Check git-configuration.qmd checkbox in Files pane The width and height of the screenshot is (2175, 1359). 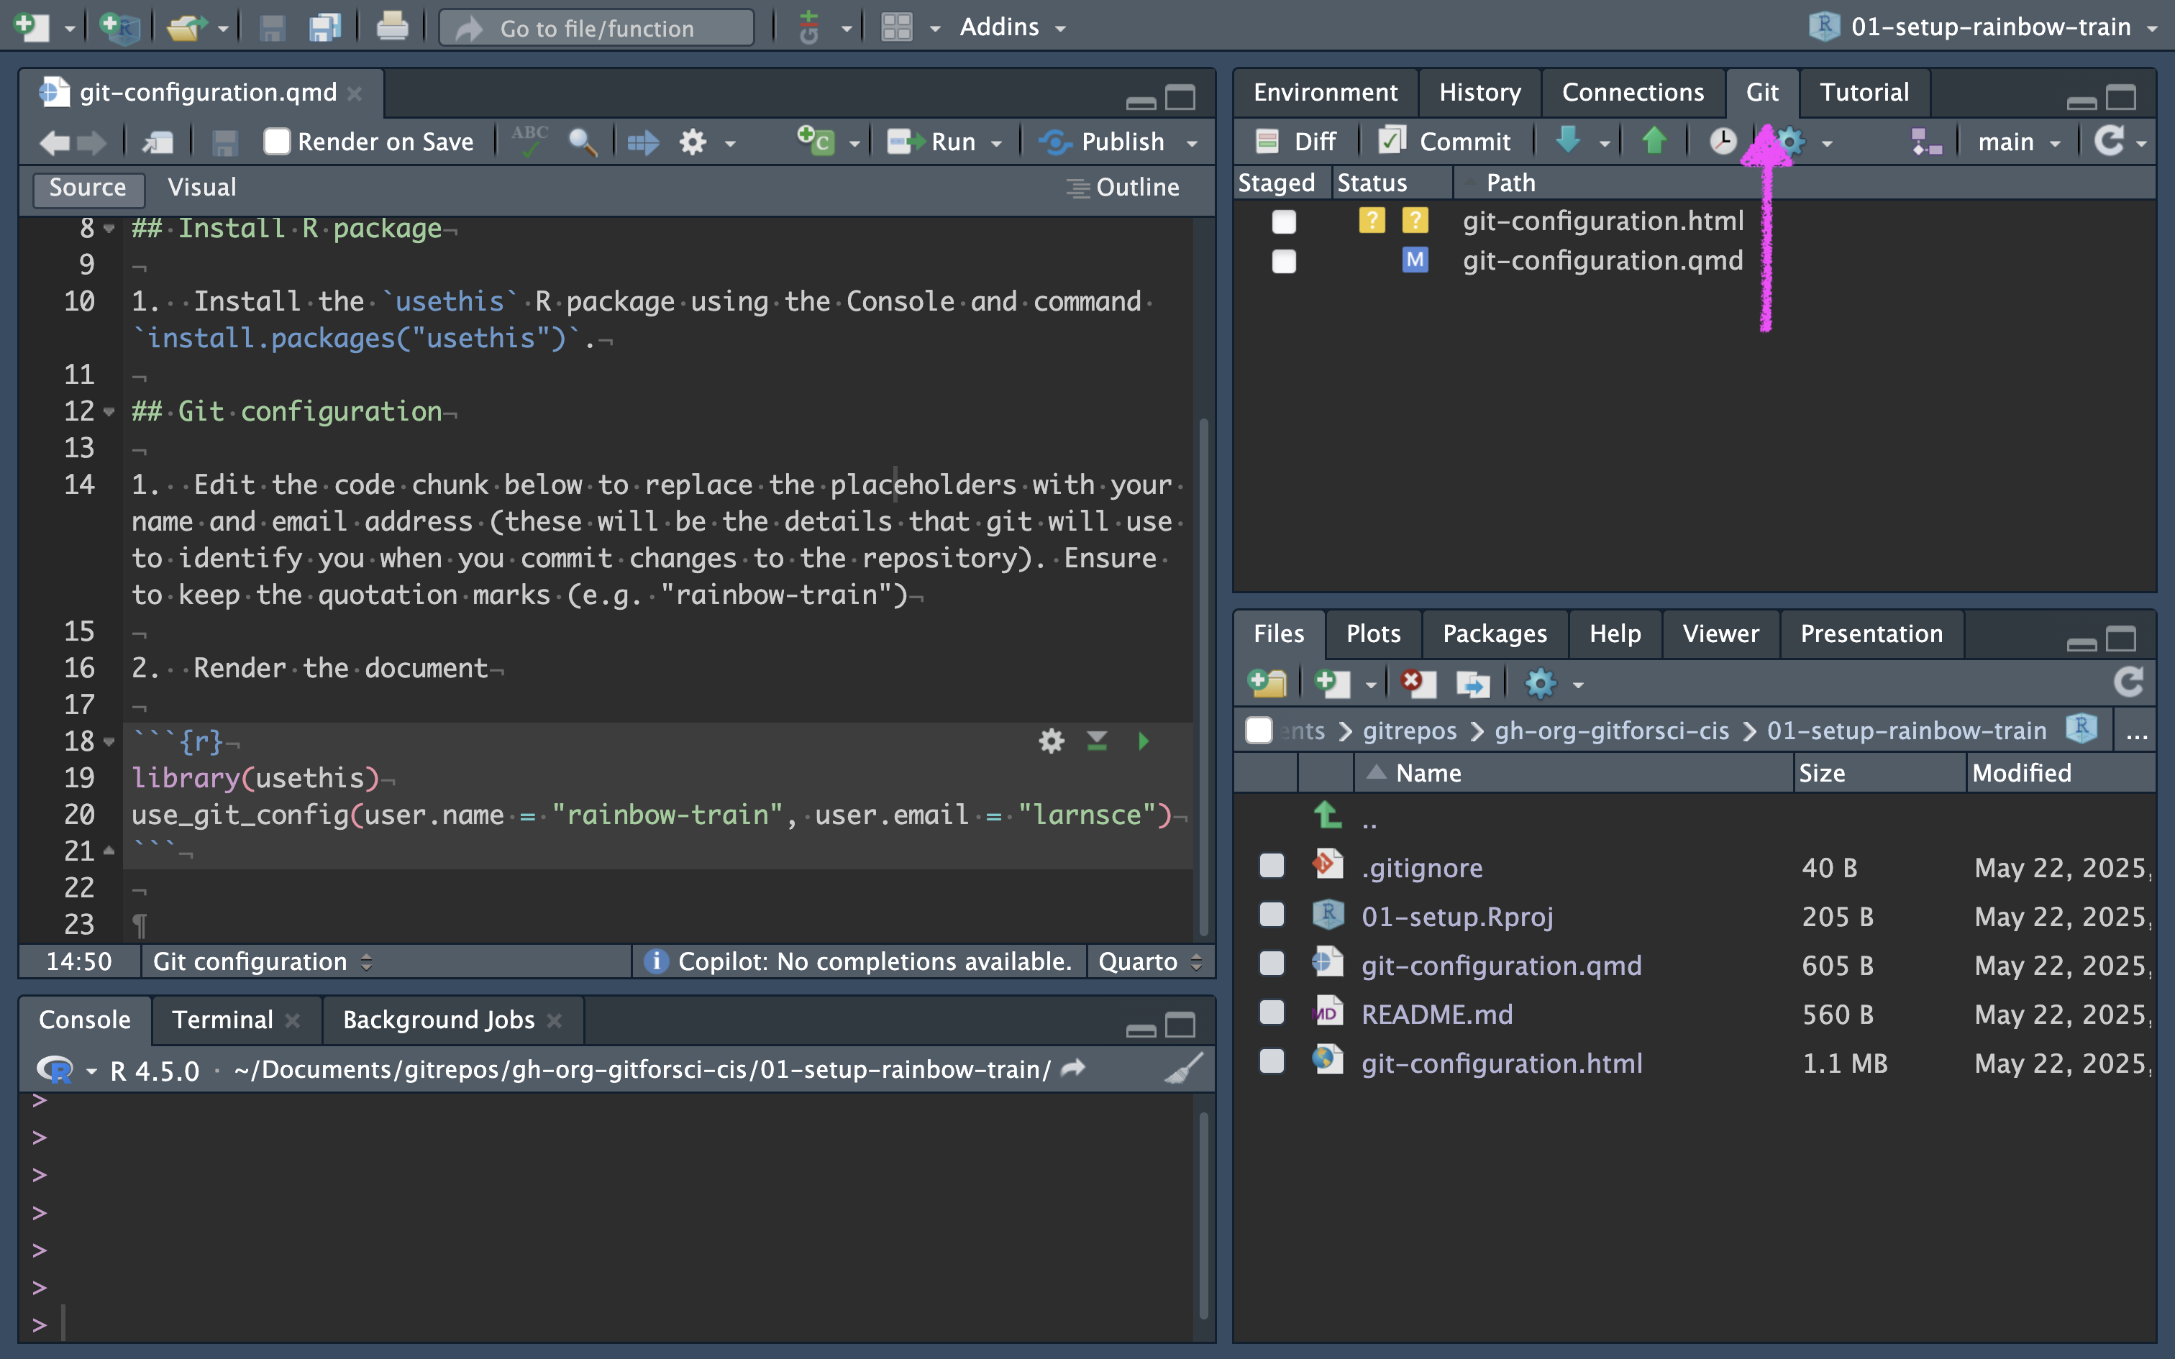pyautogui.click(x=1272, y=963)
